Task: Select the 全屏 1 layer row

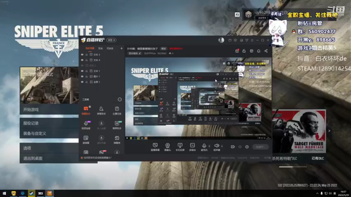Action: pyautogui.click(x=102, y=82)
